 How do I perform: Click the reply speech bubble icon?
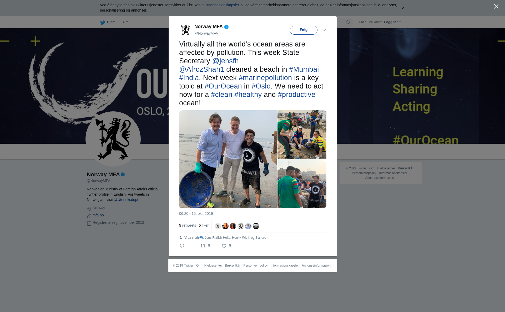[182, 246]
